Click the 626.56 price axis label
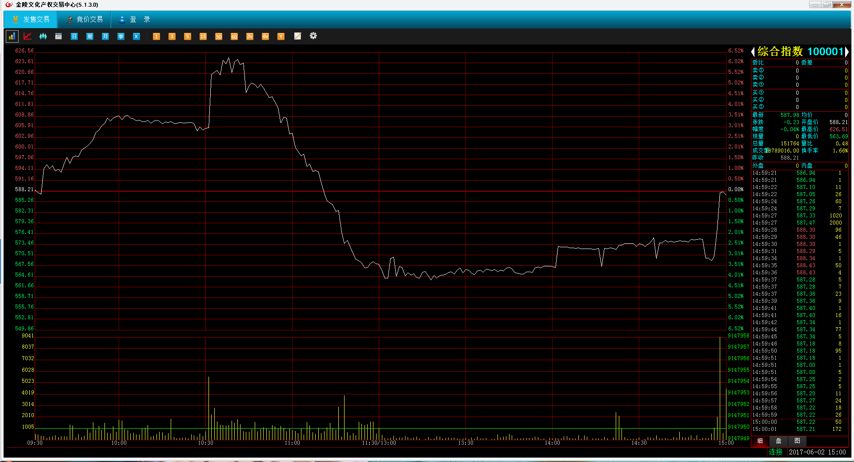The height and width of the screenshot is (462, 854). [24, 51]
